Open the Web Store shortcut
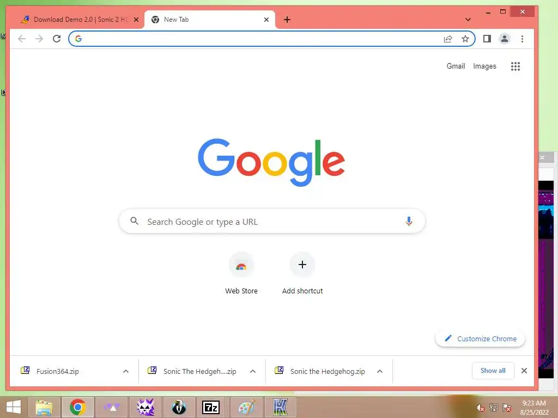The image size is (558, 418). pyautogui.click(x=241, y=273)
